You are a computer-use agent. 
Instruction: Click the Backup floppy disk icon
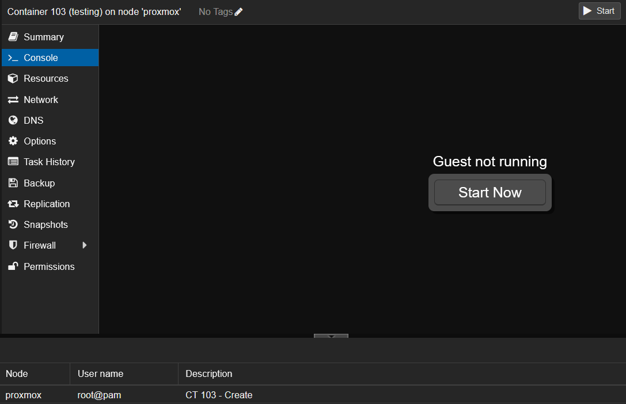coord(13,182)
